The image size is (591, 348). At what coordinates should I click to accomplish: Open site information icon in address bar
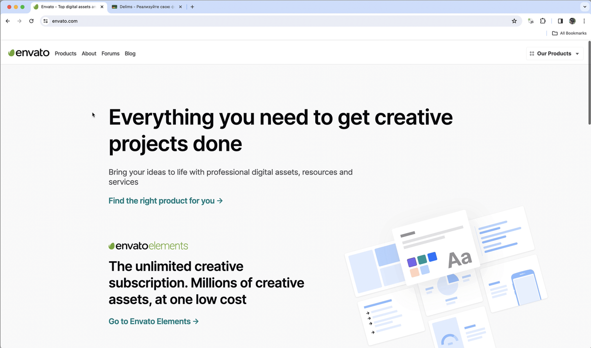(45, 21)
